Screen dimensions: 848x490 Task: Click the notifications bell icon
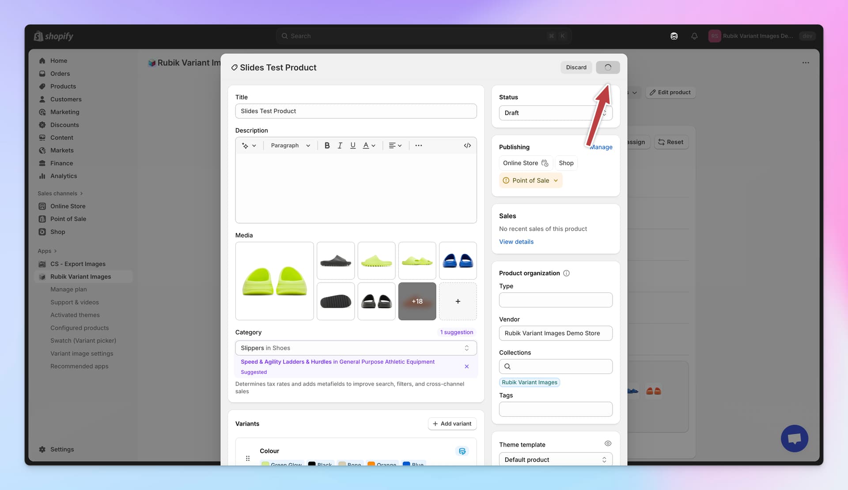(694, 36)
